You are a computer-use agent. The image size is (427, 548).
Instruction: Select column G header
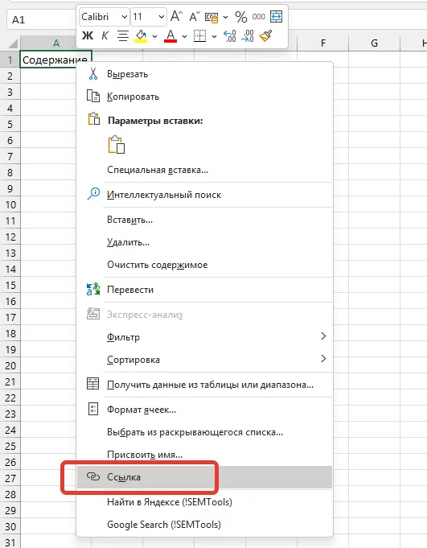tap(374, 43)
